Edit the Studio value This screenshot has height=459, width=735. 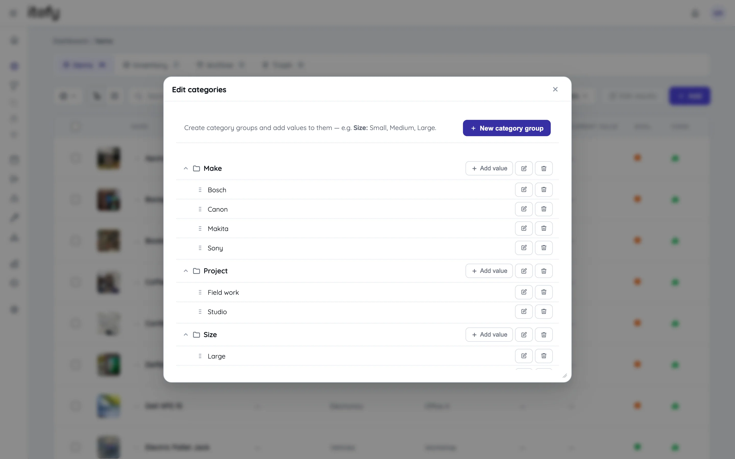click(x=524, y=312)
